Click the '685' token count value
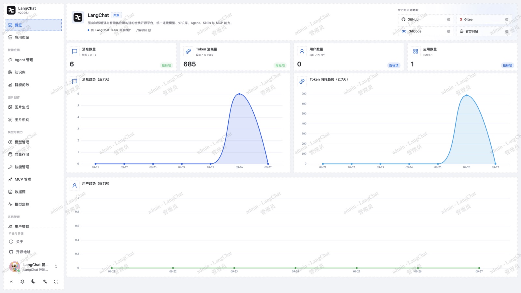The width and height of the screenshot is (521, 293). click(190, 64)
